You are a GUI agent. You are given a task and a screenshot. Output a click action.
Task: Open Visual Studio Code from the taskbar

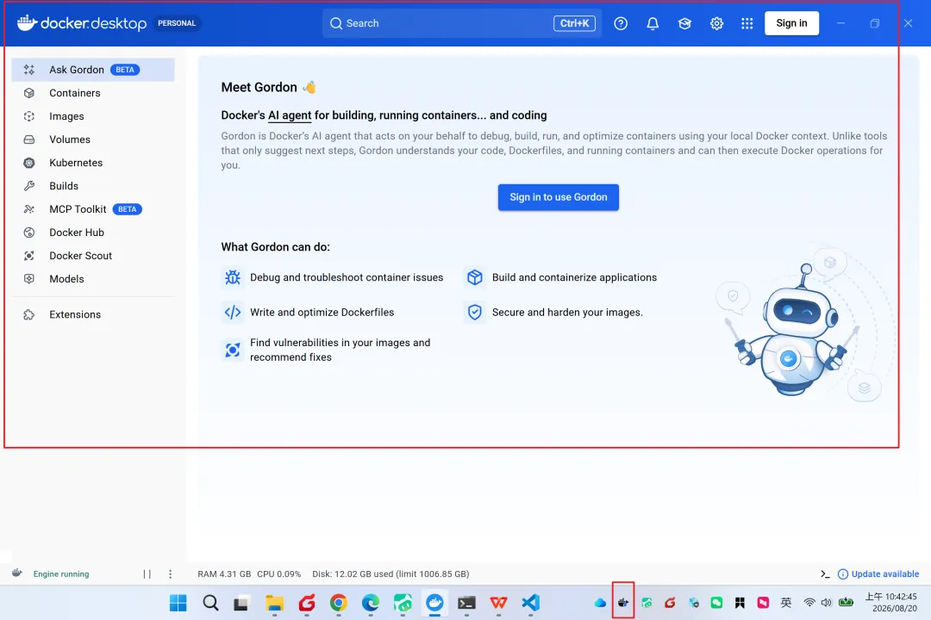coord(530,603)
